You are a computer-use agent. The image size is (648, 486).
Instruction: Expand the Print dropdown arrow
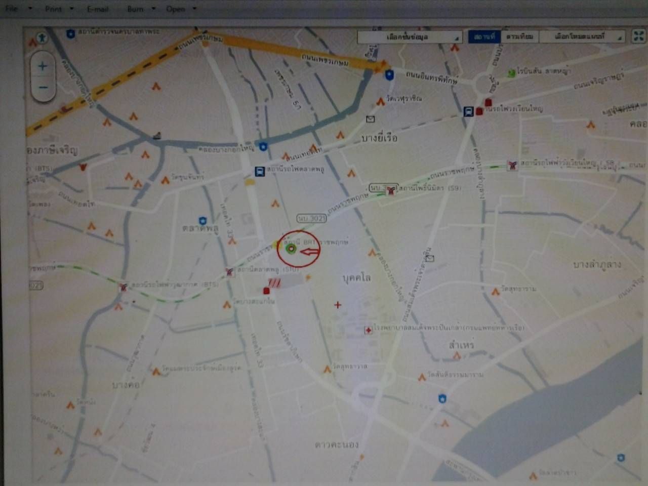pyautogui.click(x=71, y=9)
